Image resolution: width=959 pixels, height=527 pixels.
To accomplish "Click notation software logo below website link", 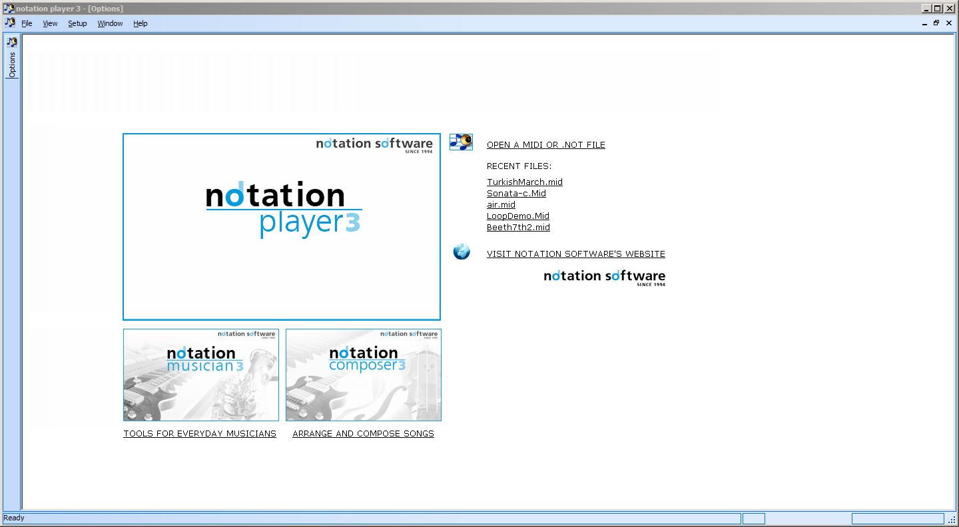I will click(604, 277).
